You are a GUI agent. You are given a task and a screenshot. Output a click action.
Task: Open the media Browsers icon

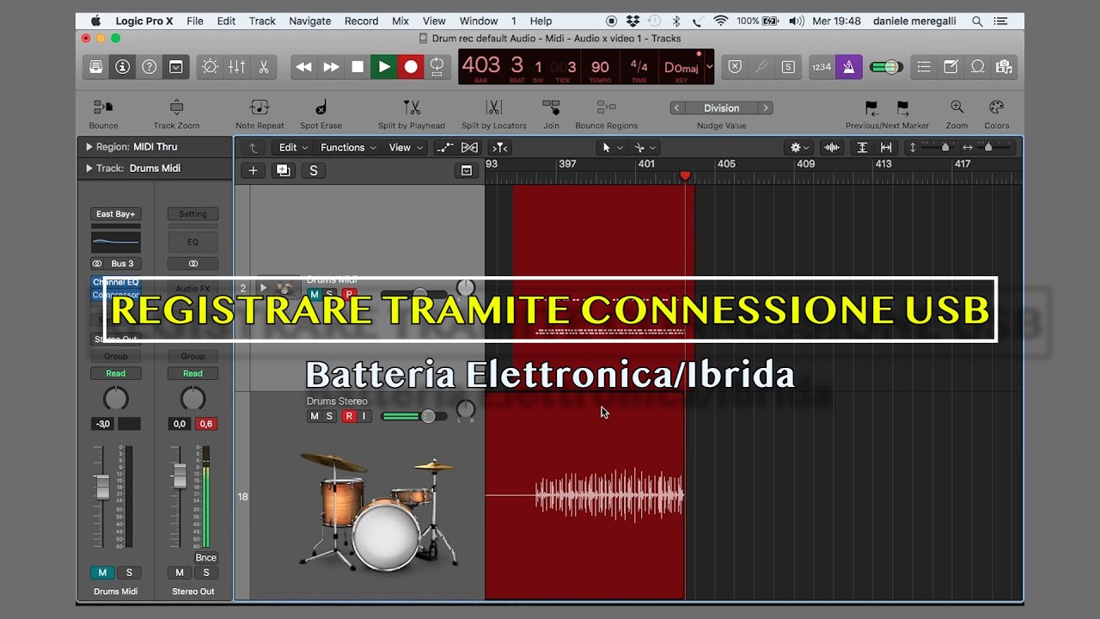[x=1004, y=66]
